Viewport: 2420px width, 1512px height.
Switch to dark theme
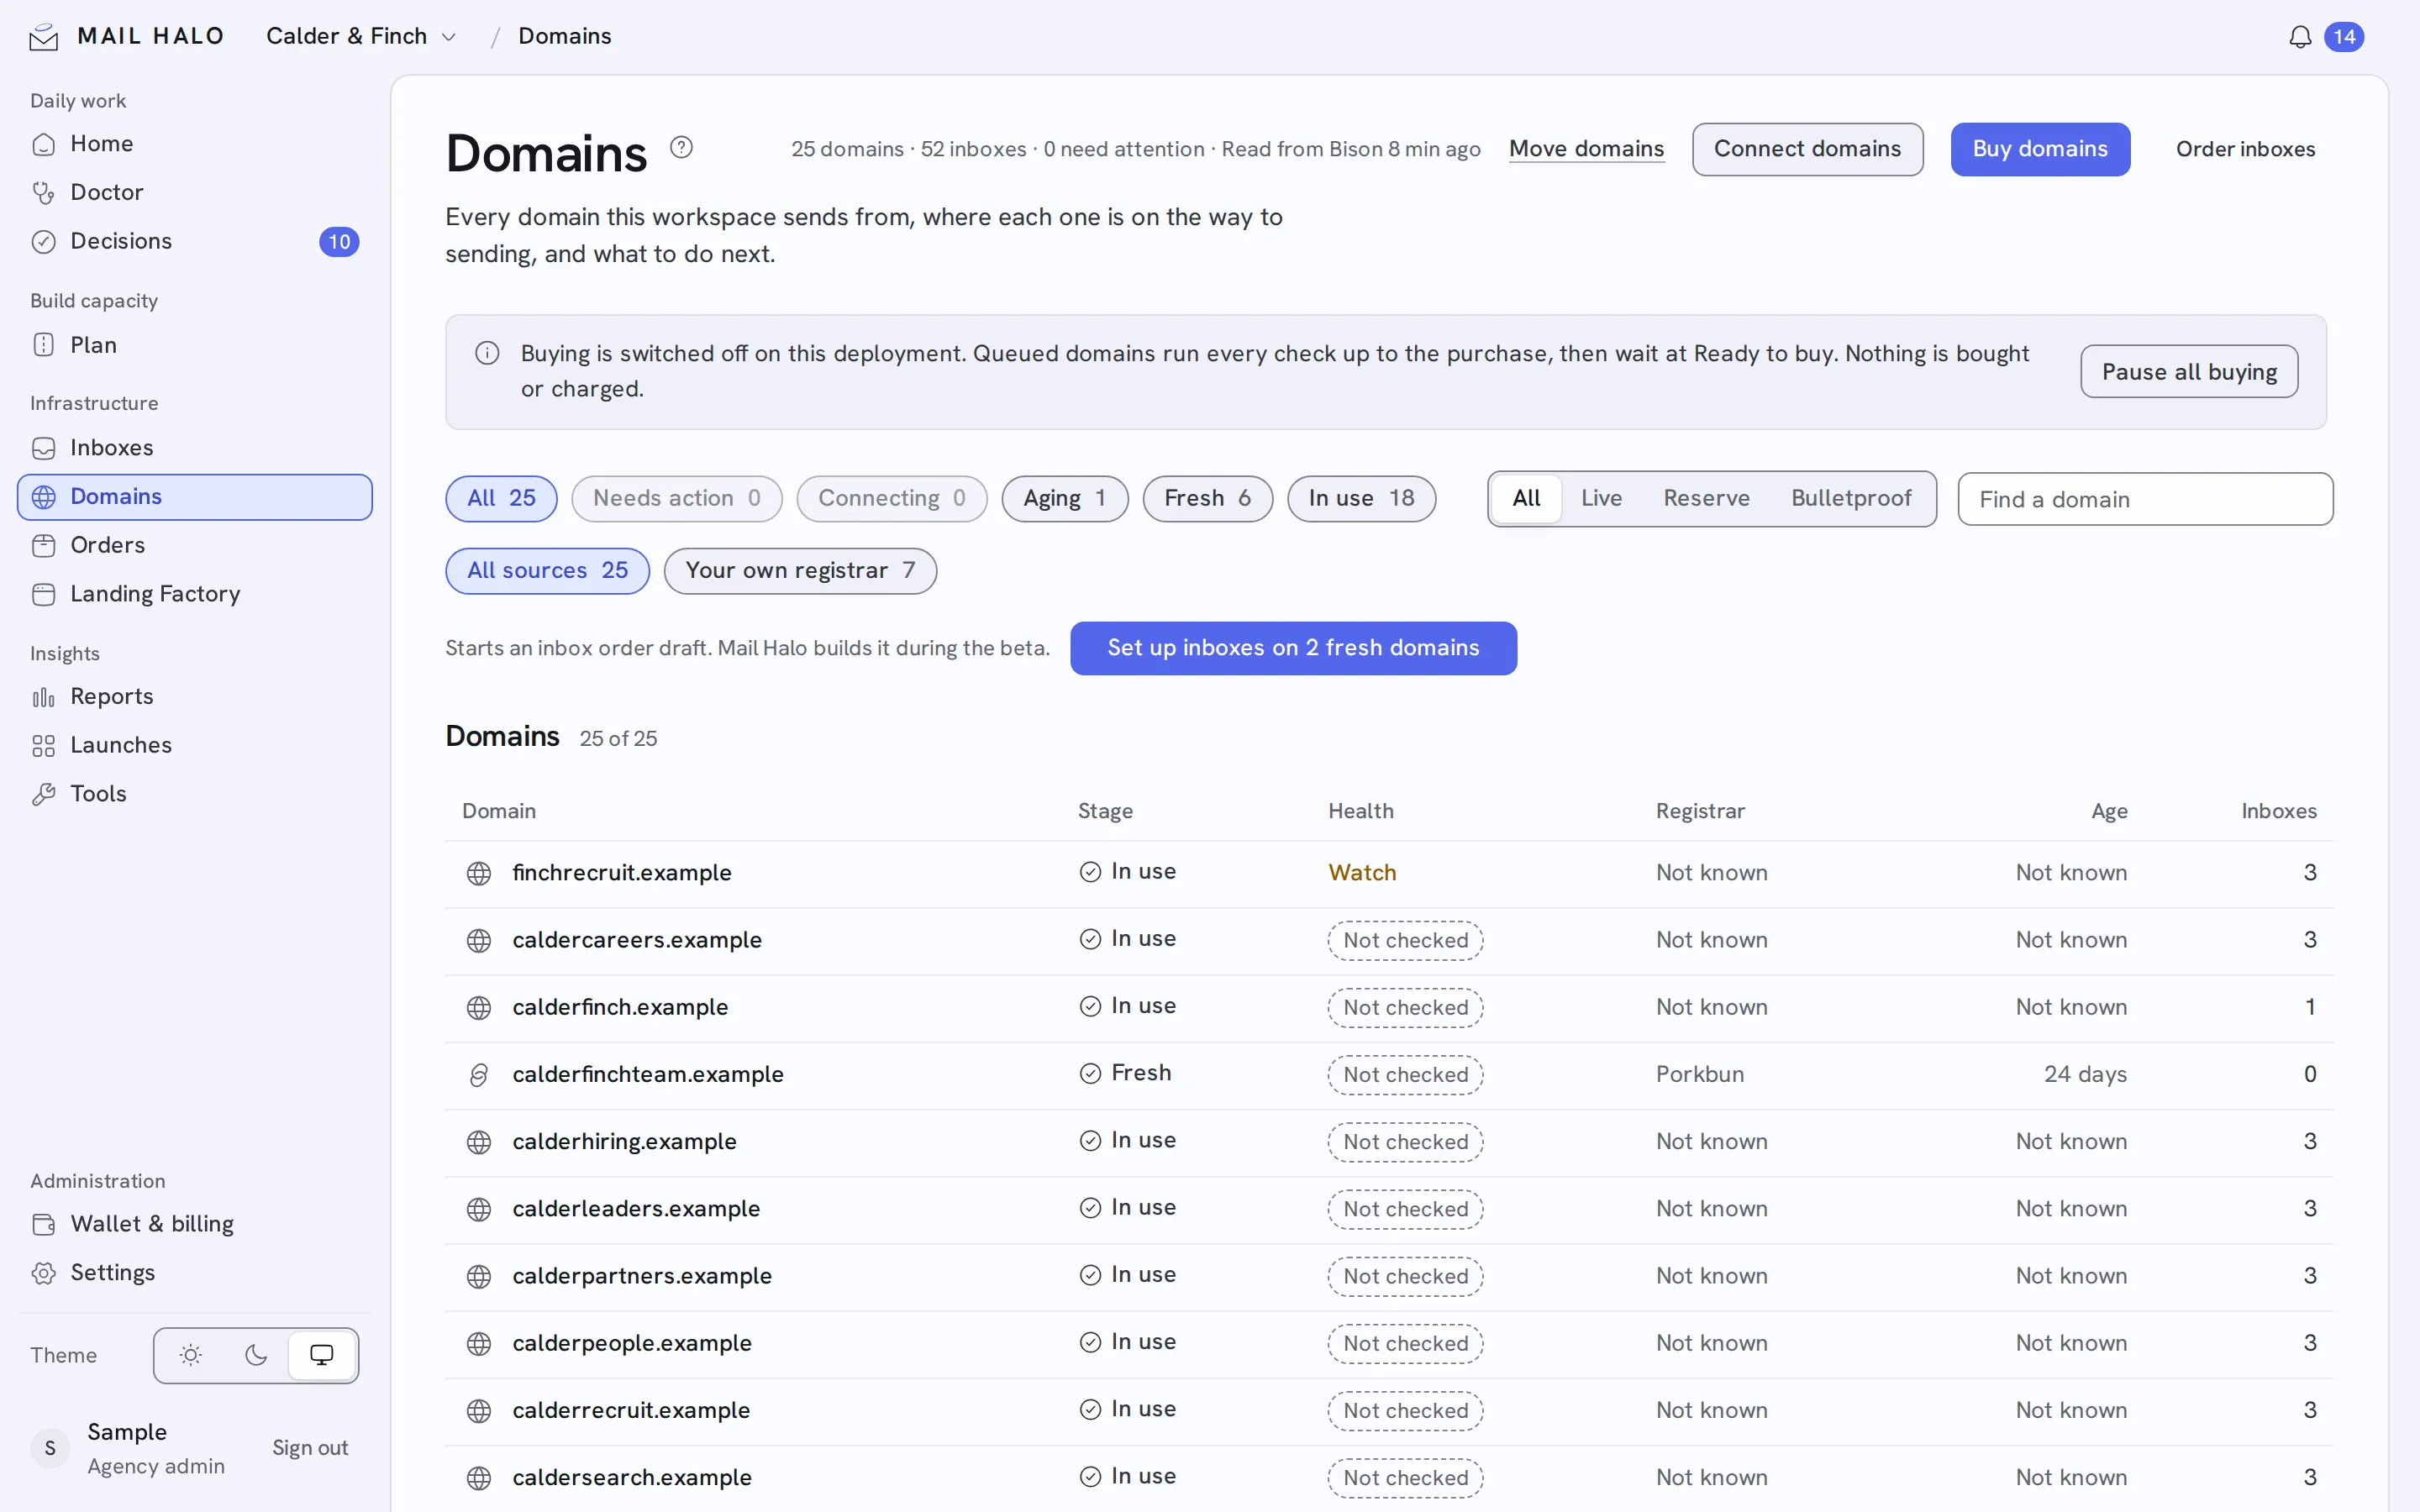pos(256,1355)
